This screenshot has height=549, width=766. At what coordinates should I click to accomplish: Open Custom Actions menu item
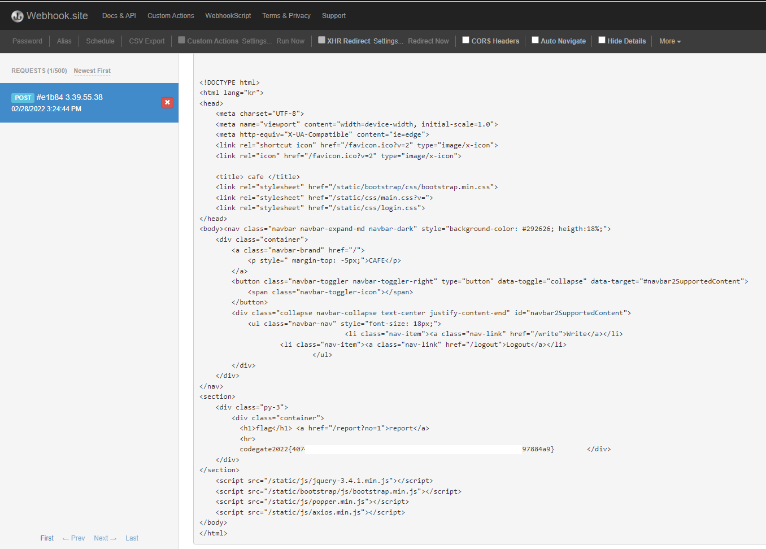coord(171,16)
